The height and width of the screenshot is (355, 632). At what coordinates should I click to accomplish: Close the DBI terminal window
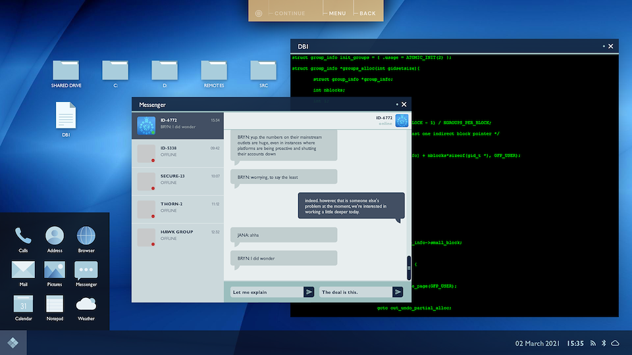coord(611,47)
